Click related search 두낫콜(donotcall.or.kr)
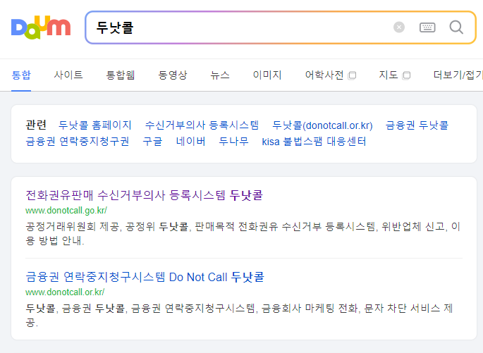 [x=322, y=125]
